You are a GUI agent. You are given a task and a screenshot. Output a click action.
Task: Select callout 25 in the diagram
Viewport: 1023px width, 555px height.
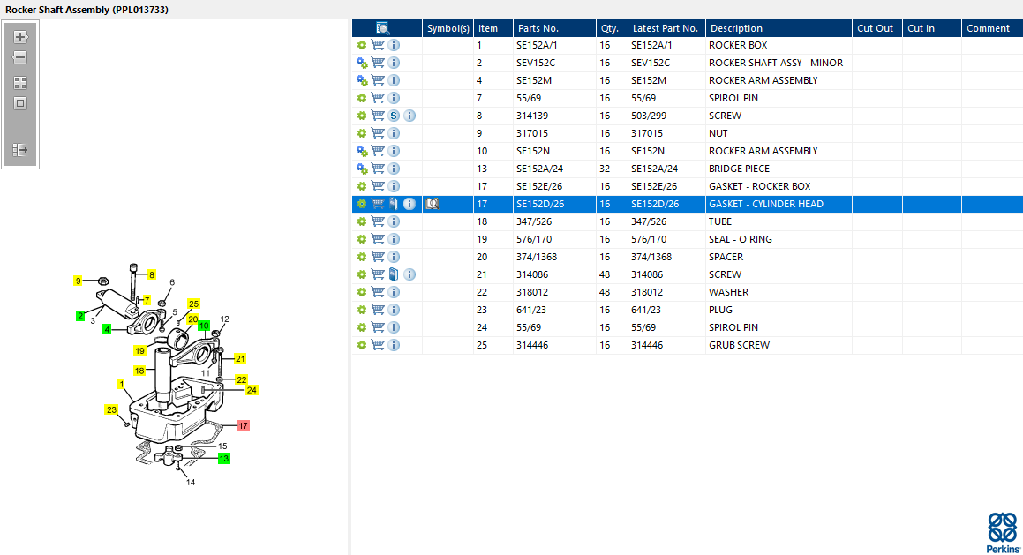click(x=194, y=304)
